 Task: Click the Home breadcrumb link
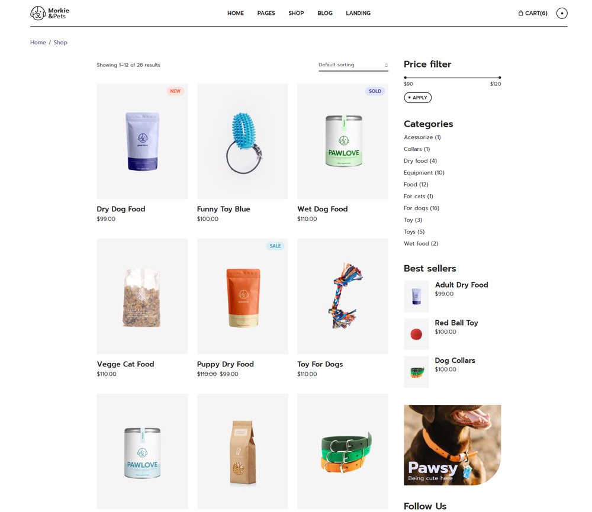(38, 42)
